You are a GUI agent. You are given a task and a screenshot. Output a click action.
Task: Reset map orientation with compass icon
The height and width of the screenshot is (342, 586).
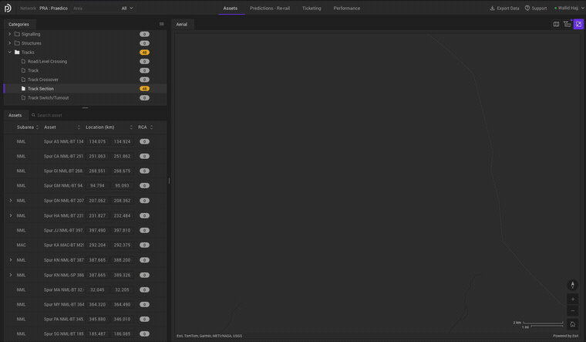[573, 285]
